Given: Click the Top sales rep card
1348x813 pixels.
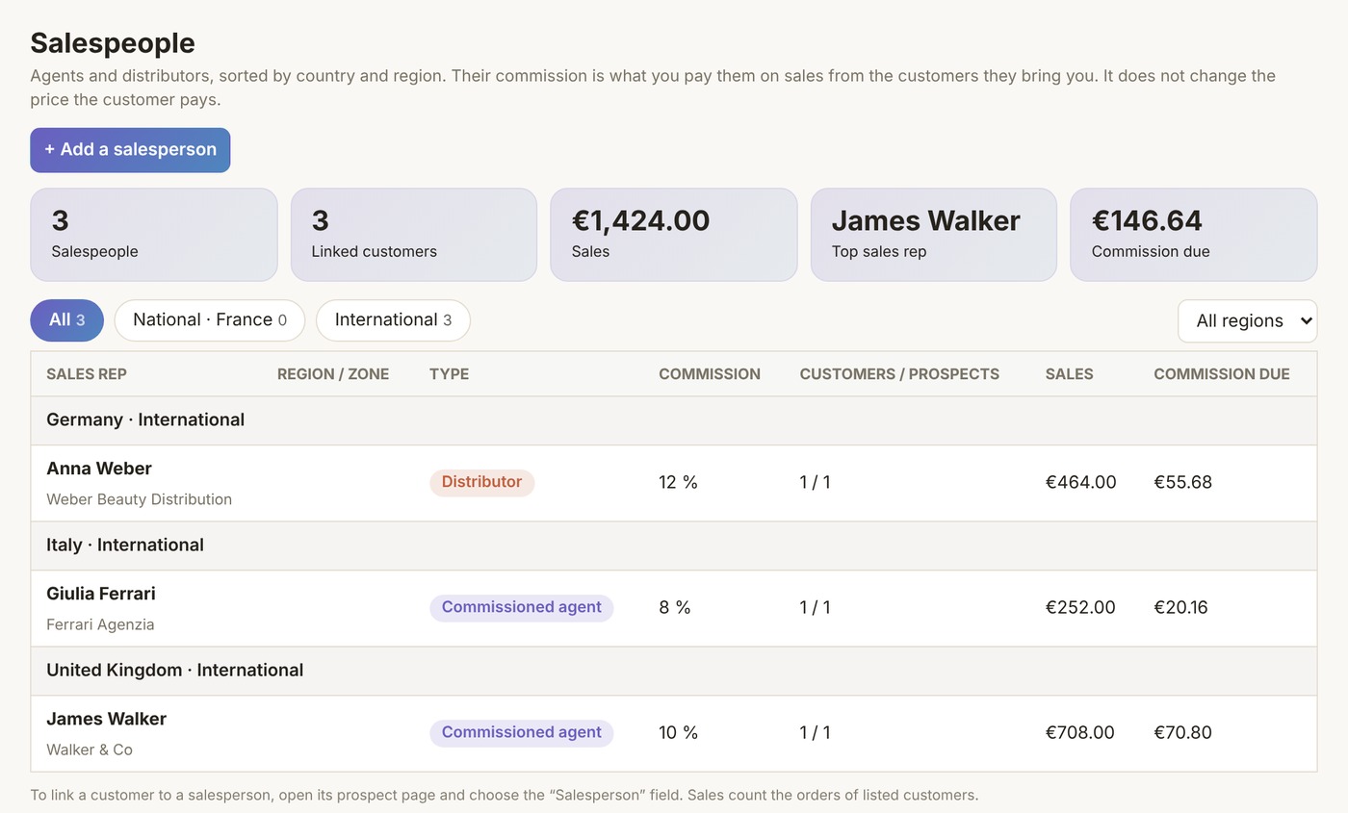Looking at the screenshot, I should click(x=934, y=235).
